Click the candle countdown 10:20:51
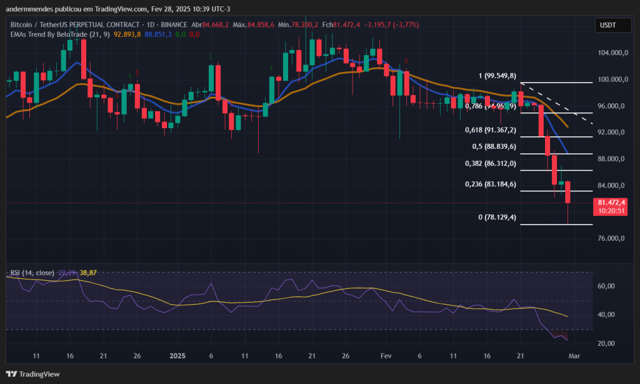Image resolution: width=640 pixels, height=384 pixels. (x=611, y=211)
